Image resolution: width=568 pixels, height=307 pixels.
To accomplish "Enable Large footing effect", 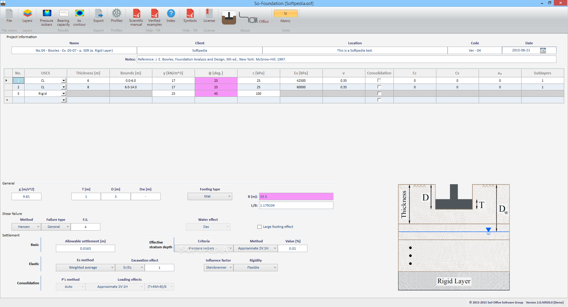I will point(259,227).
